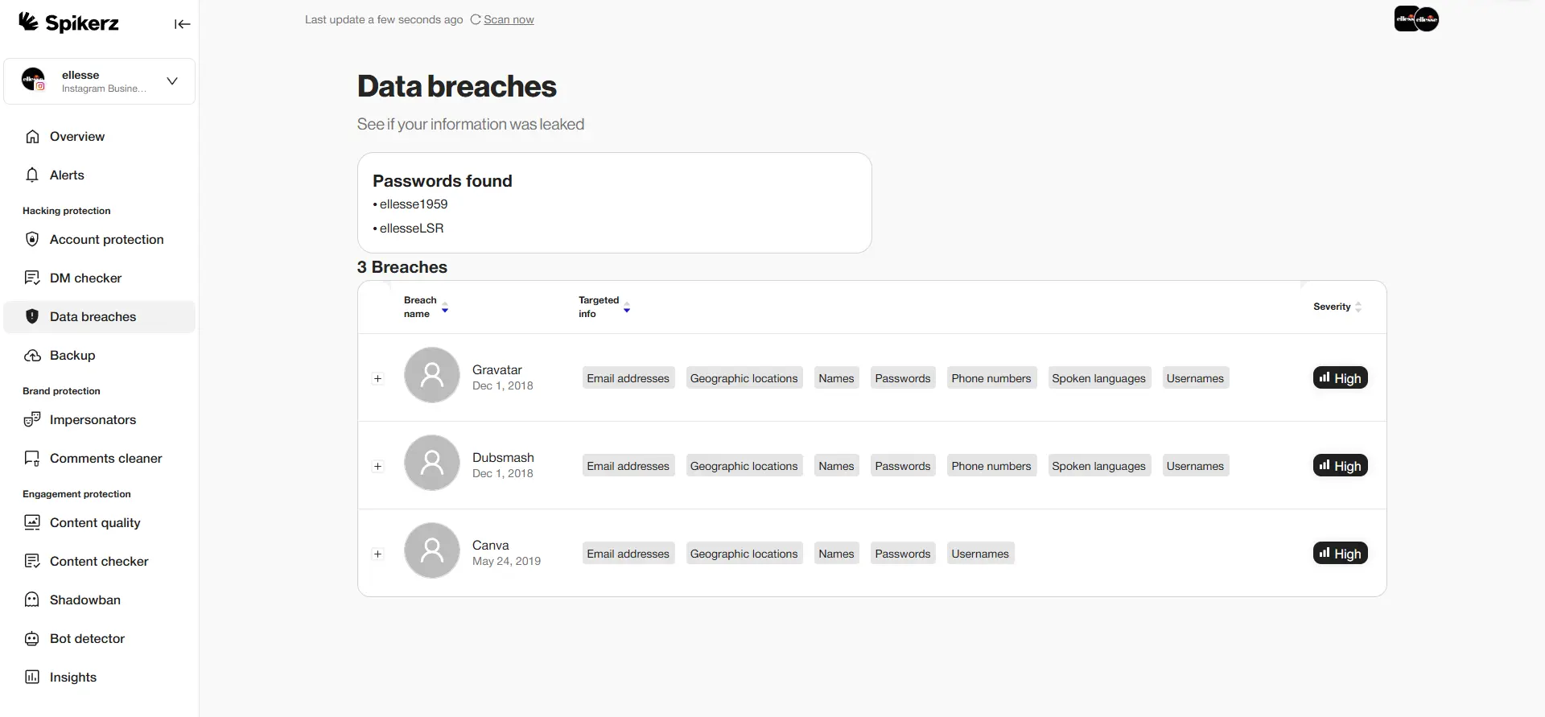The width and height of the screenshot is (1545, 717).
Task: Click the Content checker icon
Action: (32, 562)
